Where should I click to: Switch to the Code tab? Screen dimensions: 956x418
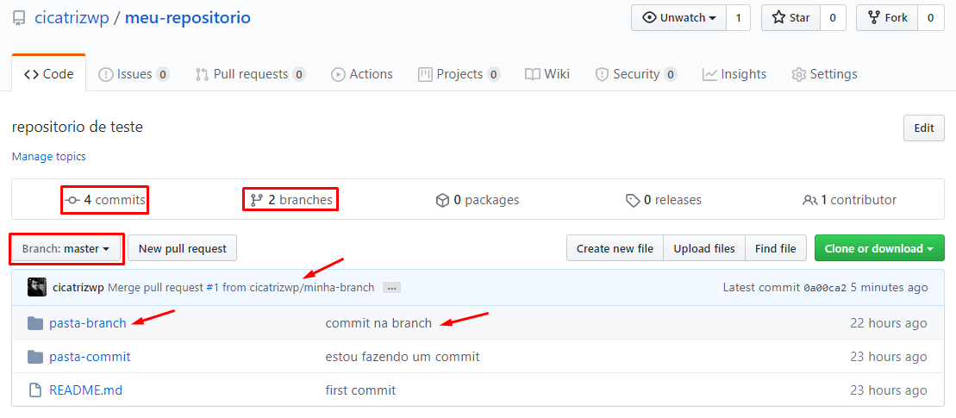(x=49, y=74)
